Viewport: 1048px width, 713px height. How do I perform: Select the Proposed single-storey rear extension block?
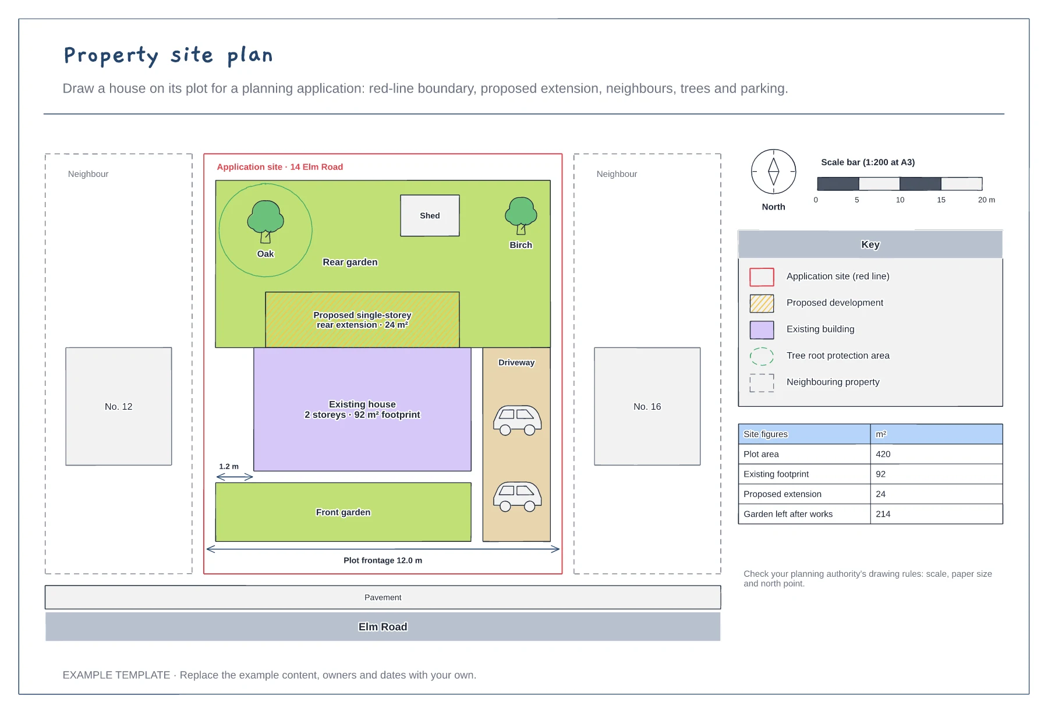point(362,320)
